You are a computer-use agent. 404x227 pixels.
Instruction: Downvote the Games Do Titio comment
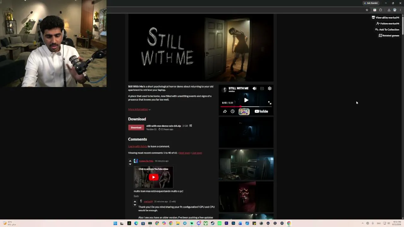pyautogui.click(x=130, y=164)
